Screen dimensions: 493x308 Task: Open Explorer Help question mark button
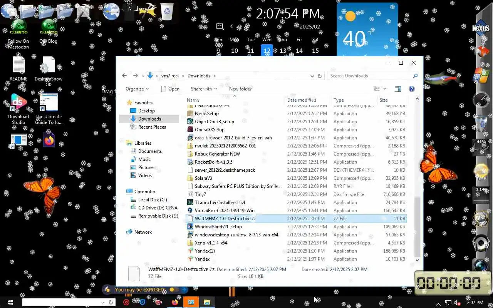coord(411,89)
